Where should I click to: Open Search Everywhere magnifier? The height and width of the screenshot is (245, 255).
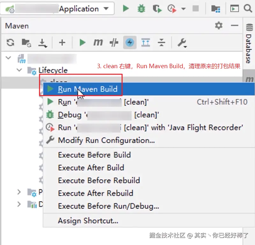(x=248, y=8)
